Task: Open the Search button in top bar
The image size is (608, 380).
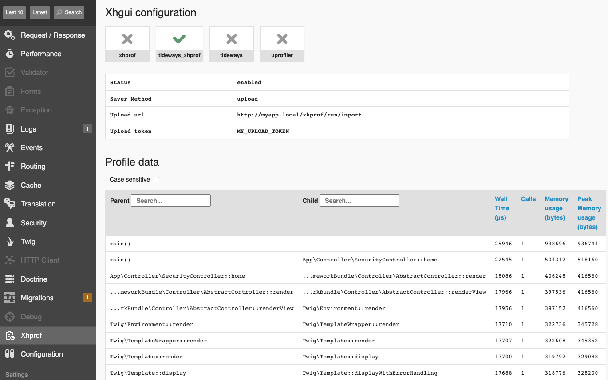Action: pos(69,12)
